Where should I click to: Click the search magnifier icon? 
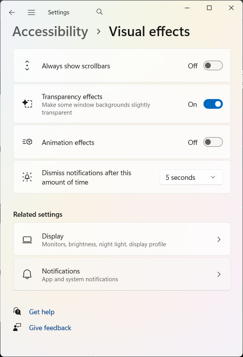[100, 12]
